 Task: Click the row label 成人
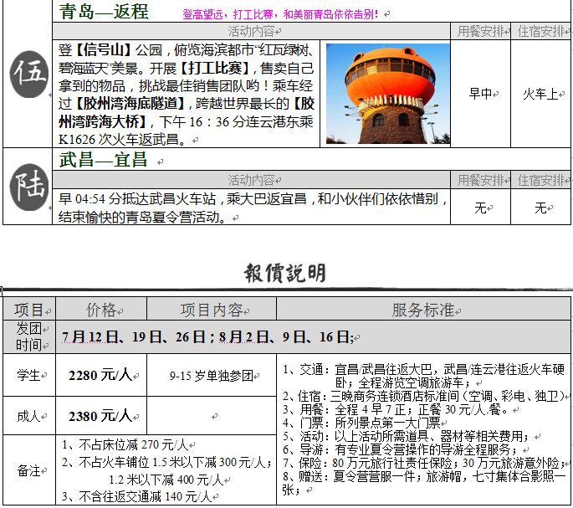(x=29, y=416)
